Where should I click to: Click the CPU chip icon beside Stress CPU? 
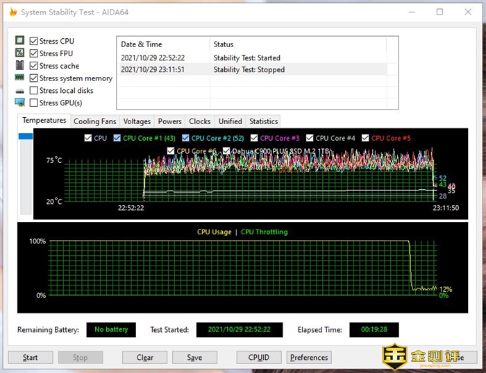click(x=19, y=41)
